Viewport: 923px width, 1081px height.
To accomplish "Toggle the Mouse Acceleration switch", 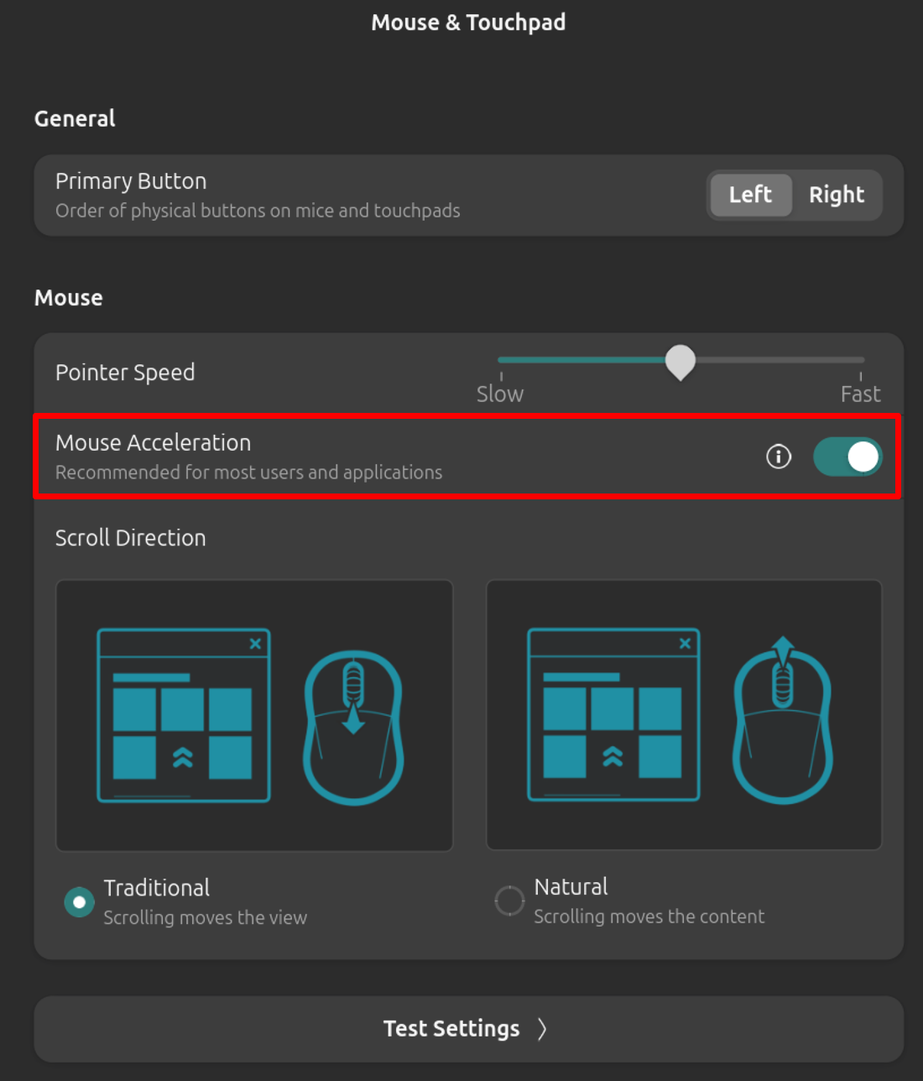I will [x=847, y=457].
